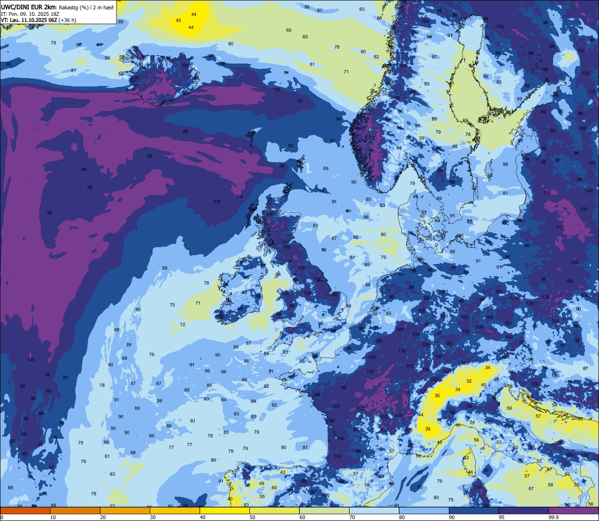
Task: Click the legend tick label '95'
Action: coord(501,517)
